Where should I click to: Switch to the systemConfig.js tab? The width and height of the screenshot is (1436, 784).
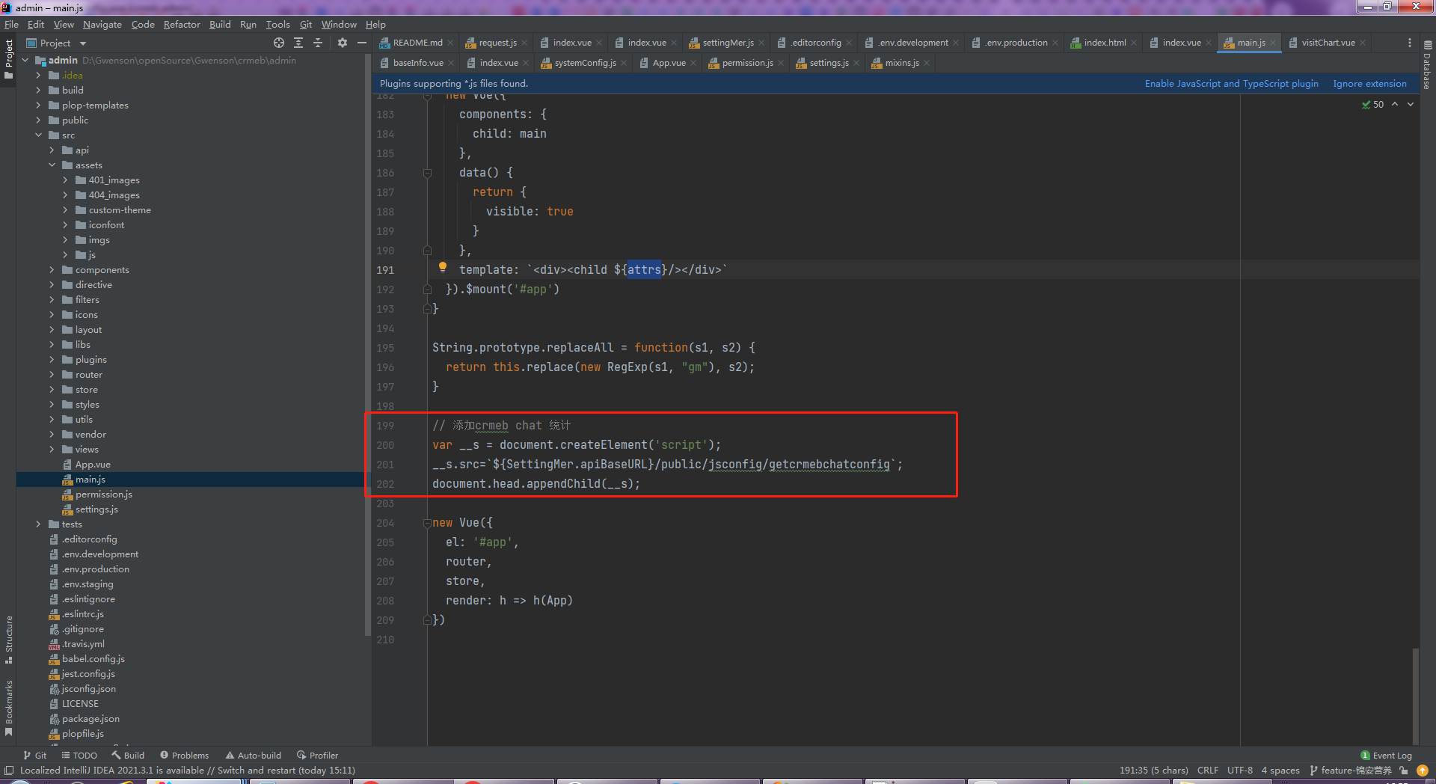point(585,63)
